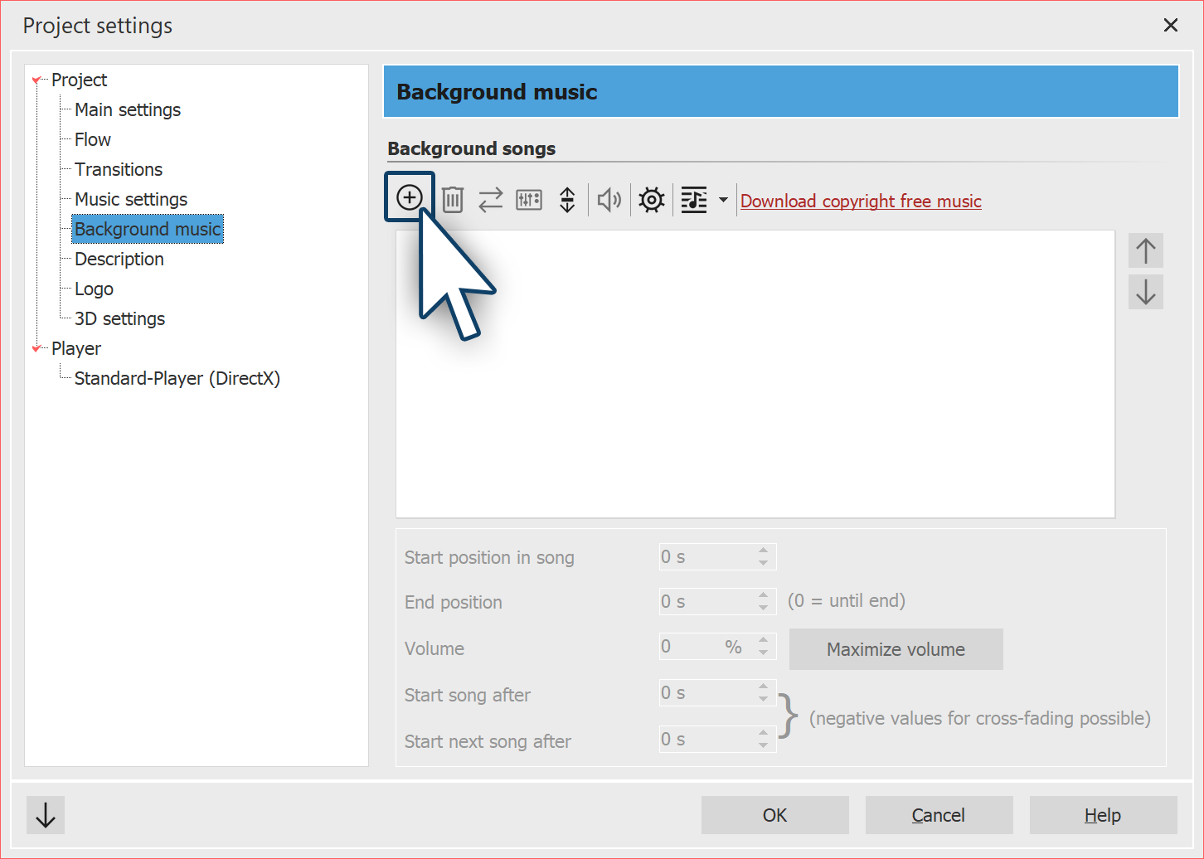Collapse the Player tree node
Viewport: 1204px width, 859px height.
pyautogui.click(x=36, y=349)
